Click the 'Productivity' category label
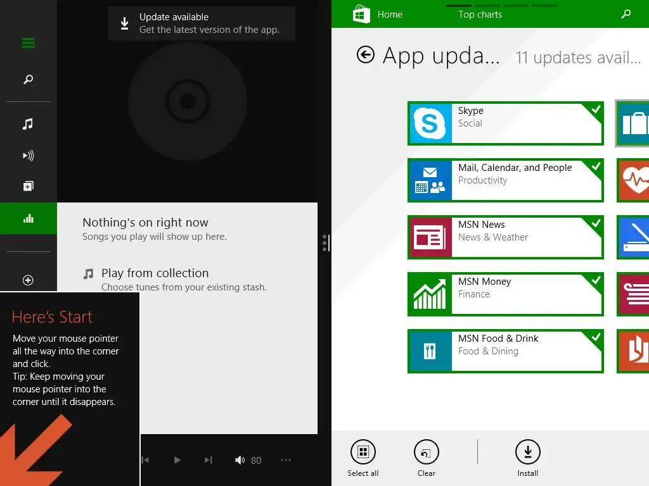Screen dimensions: 649x486 482,180
